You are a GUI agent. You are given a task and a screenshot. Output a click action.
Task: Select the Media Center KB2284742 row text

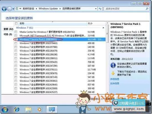[47, 32]
